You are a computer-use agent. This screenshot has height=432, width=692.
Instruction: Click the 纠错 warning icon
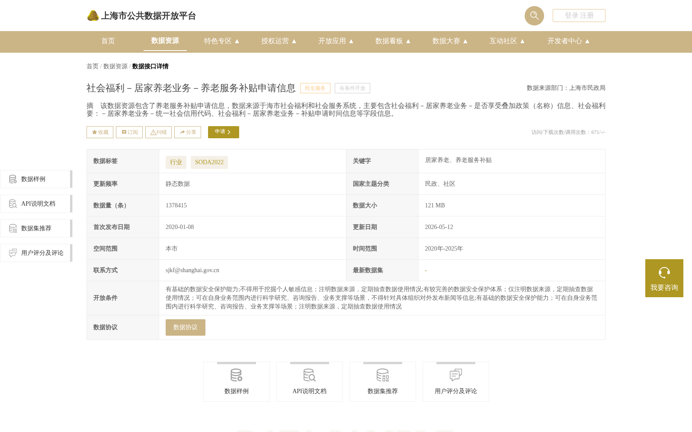point(153,133)
